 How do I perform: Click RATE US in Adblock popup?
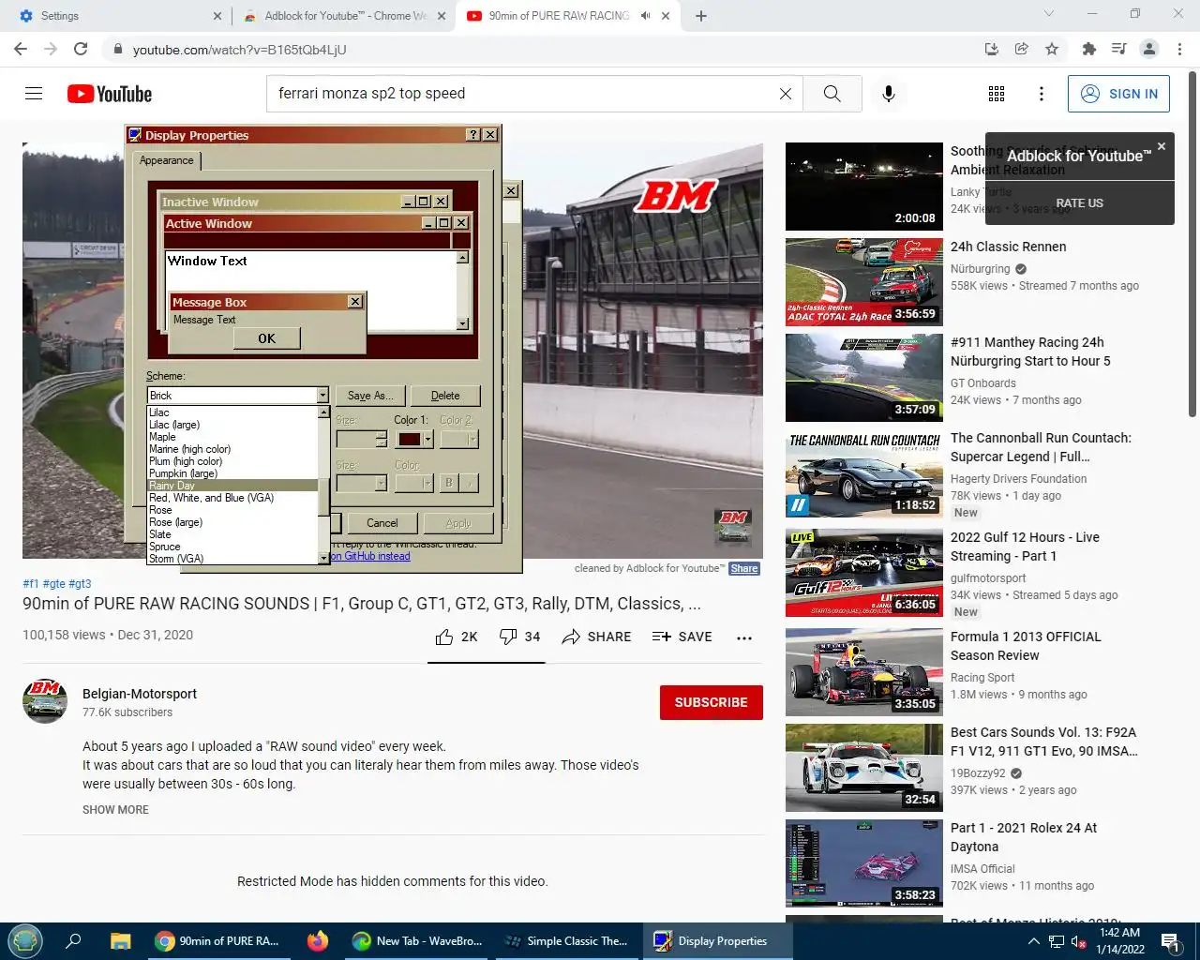1079,202
